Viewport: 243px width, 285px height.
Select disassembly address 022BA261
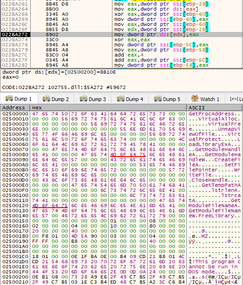(15, 4)
